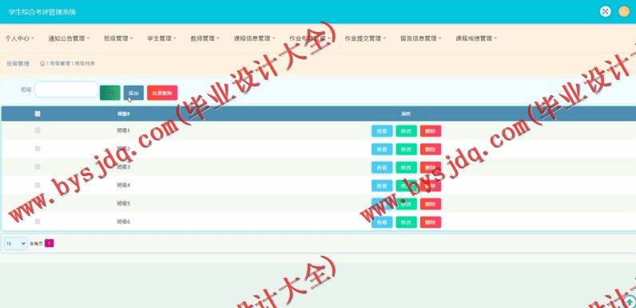Click 查看 in the 班级4 row
The image size is (636, 308).
(x=382, y=186)
